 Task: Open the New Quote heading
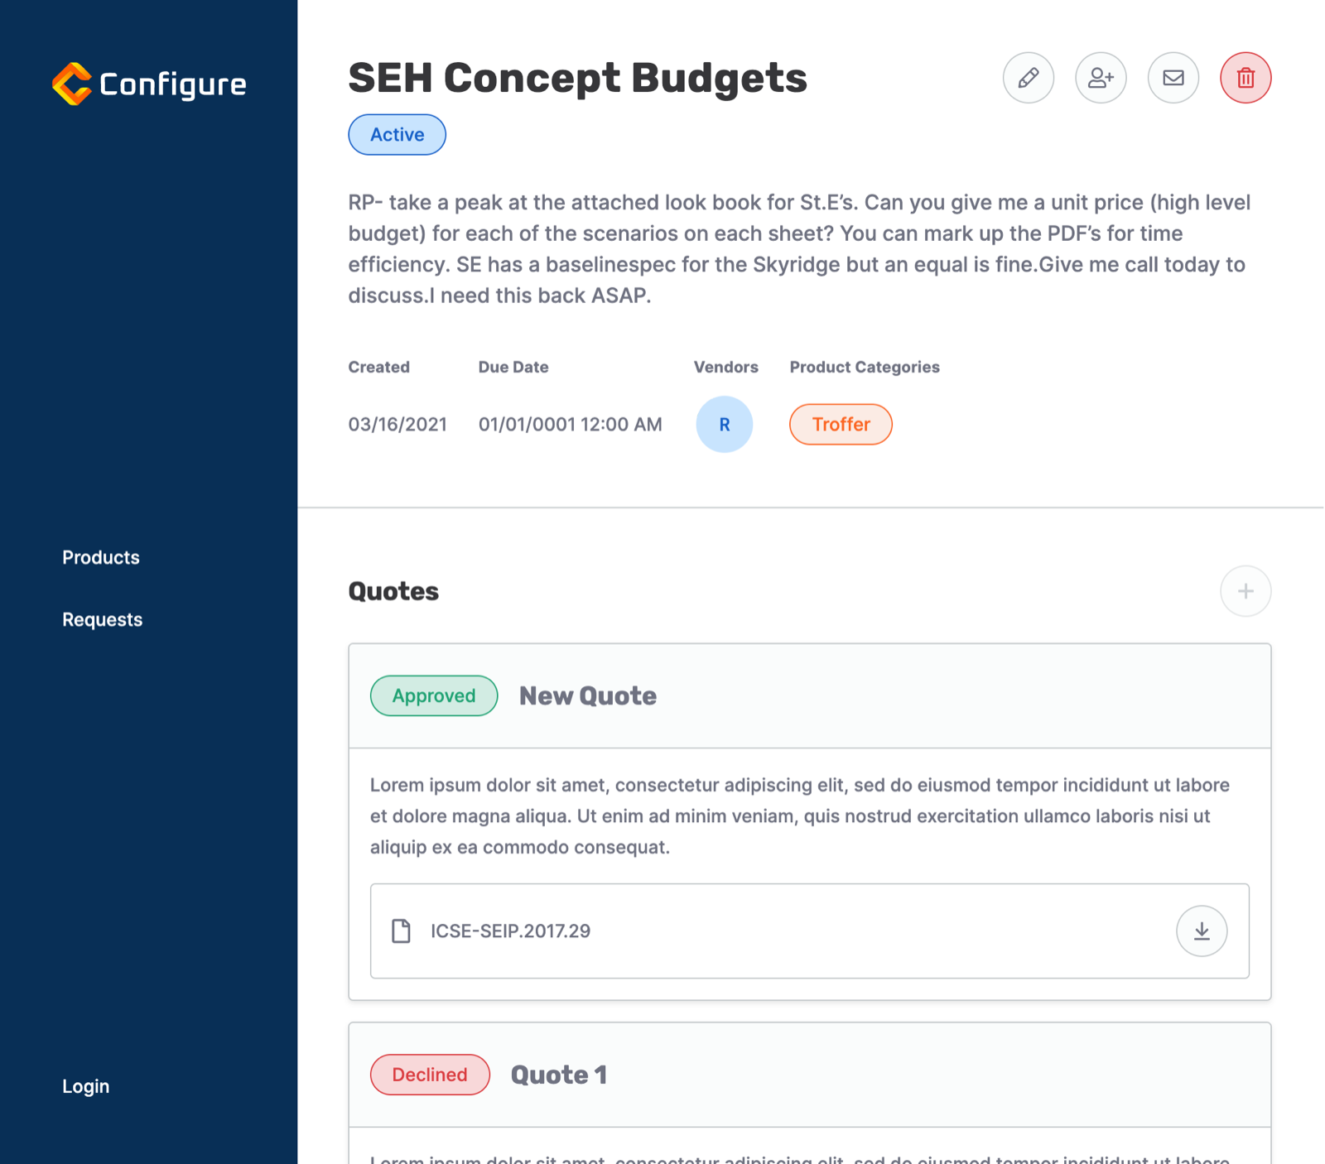coord(588,696)
